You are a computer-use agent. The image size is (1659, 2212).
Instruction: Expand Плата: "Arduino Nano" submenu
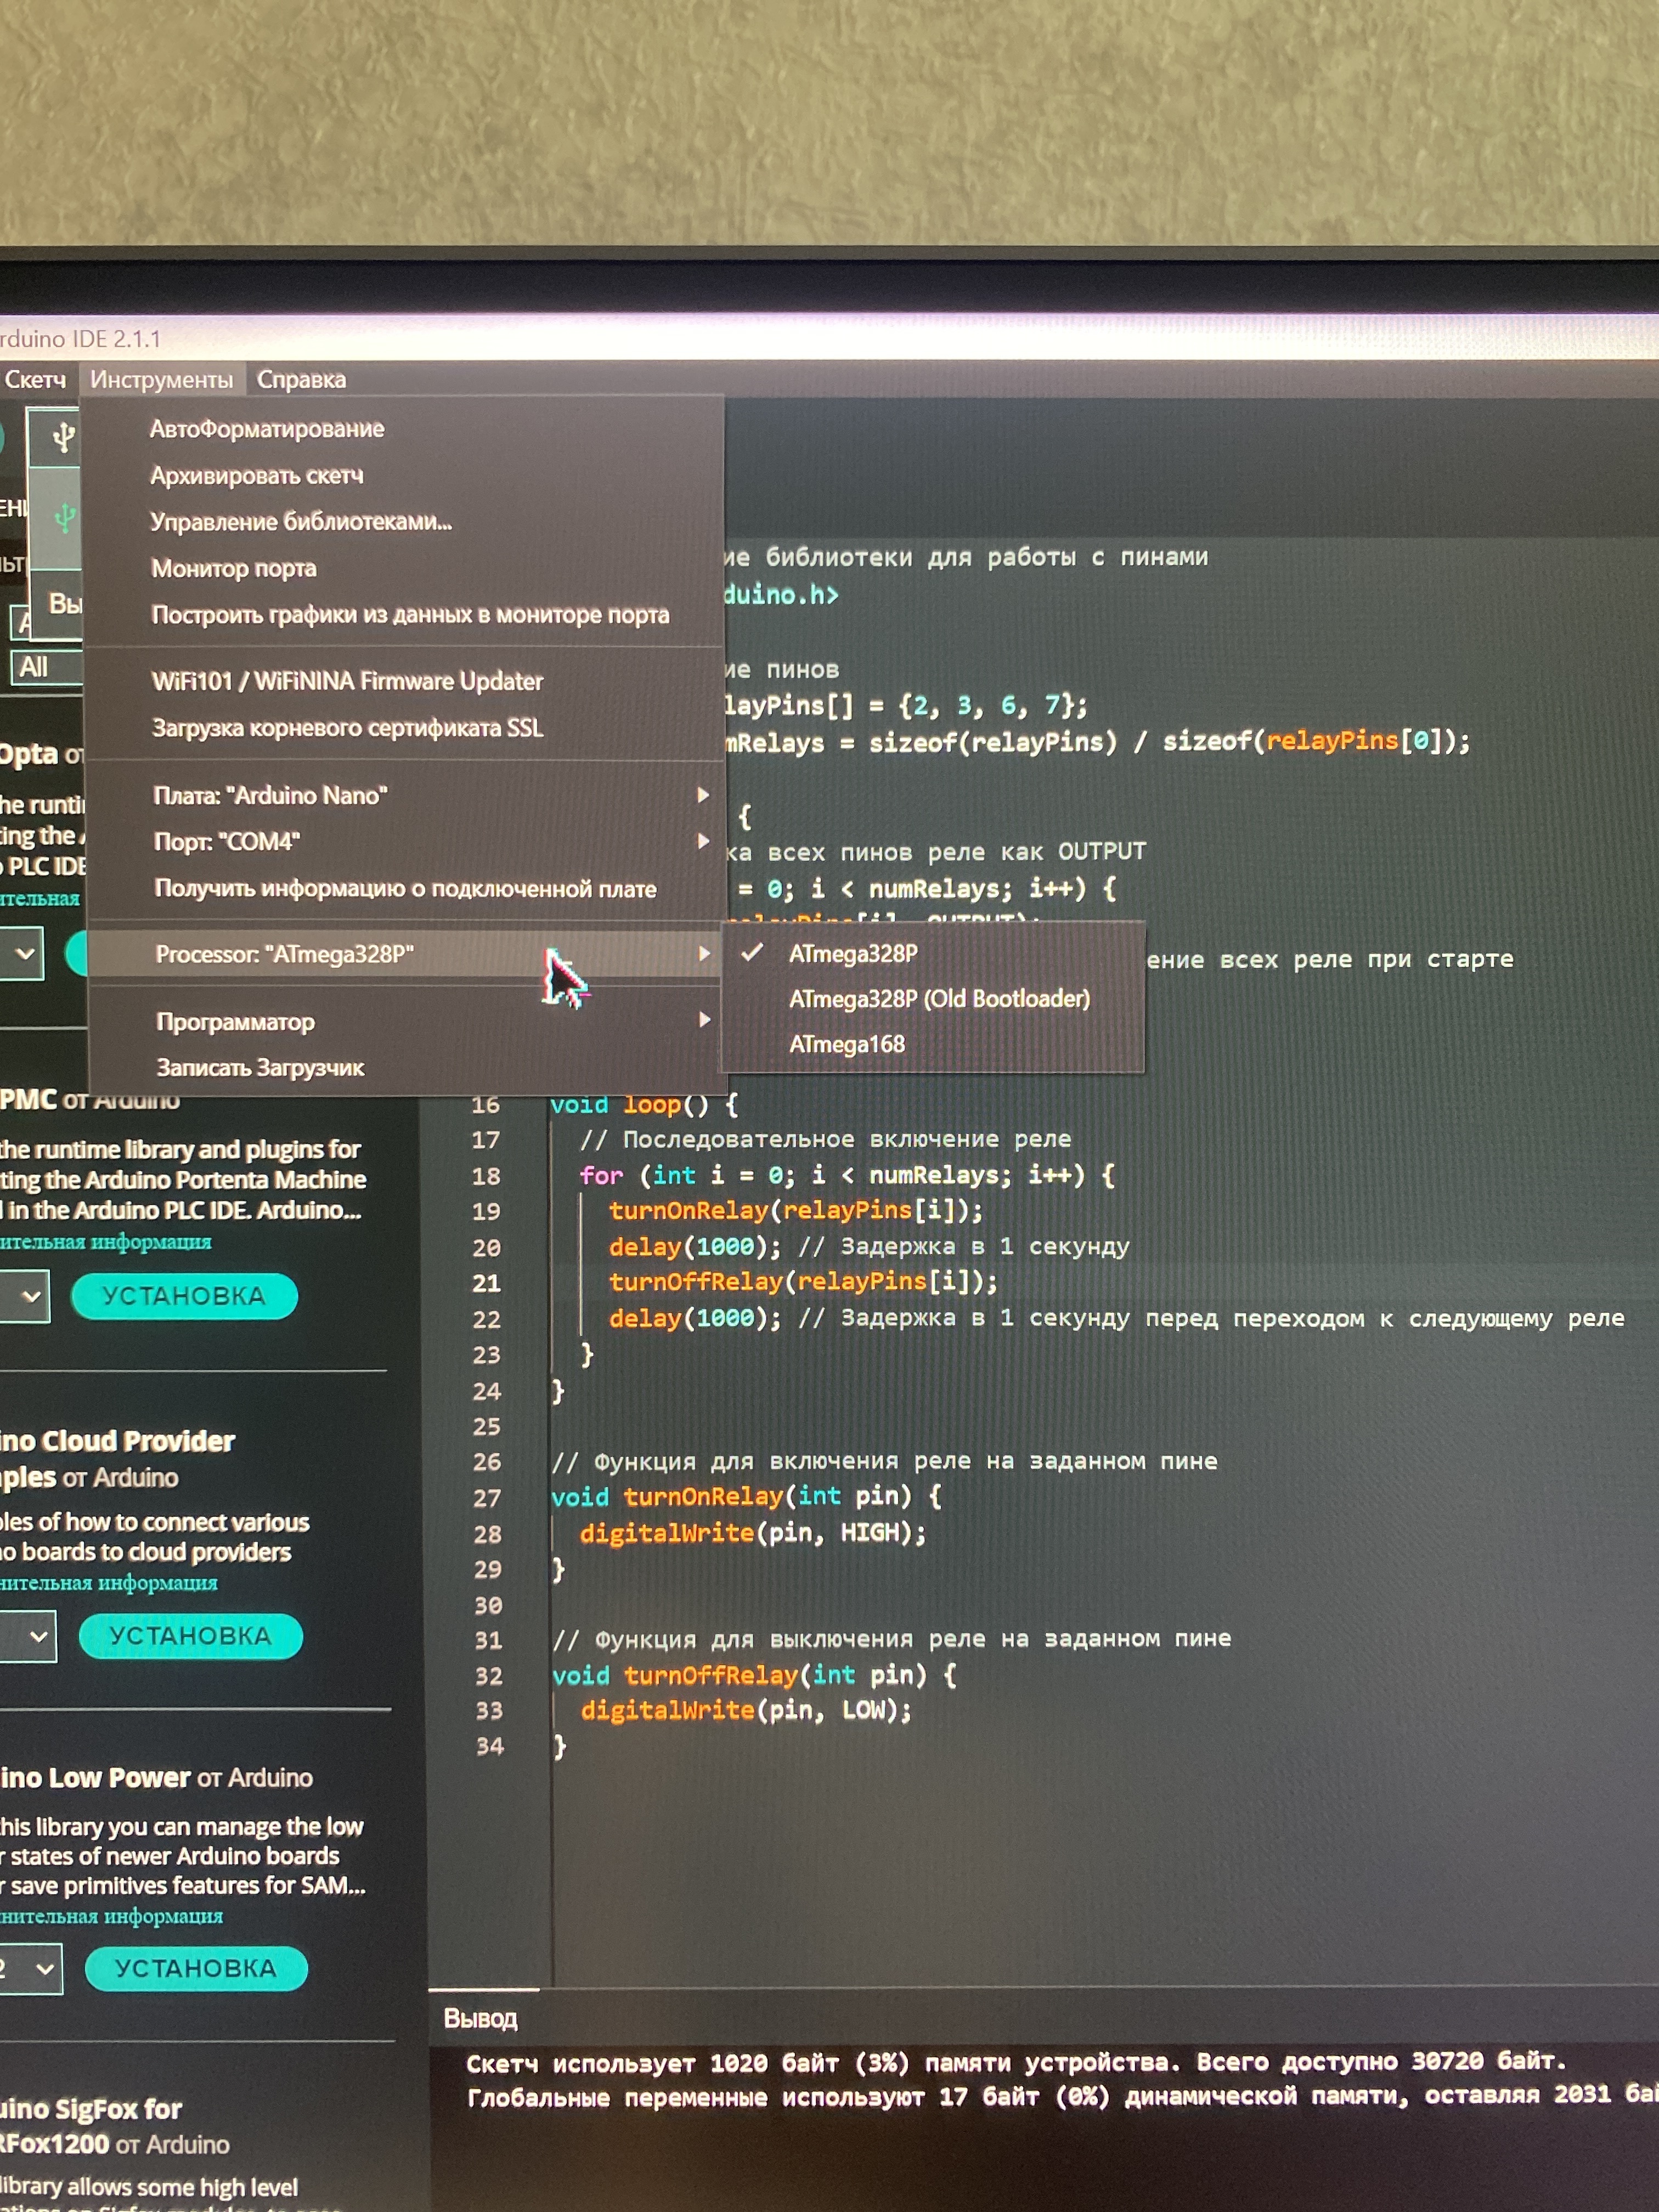405,796
